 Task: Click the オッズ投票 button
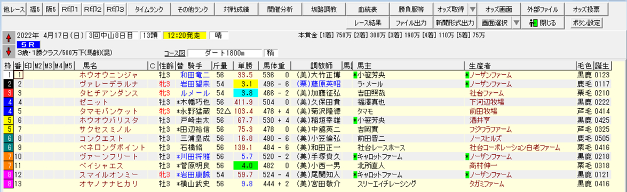(587, 9)
